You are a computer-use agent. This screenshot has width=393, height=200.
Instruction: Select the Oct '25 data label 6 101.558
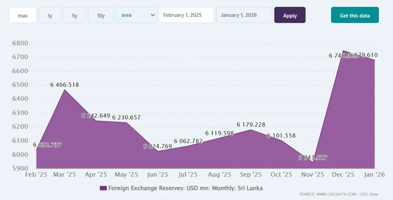click(281, 135)
